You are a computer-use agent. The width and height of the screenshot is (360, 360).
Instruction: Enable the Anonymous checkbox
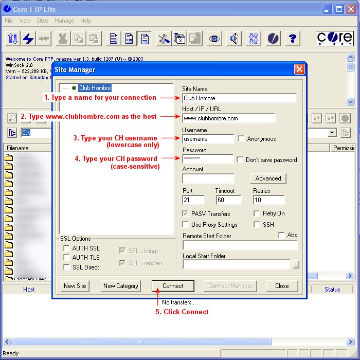pos(241,139)
